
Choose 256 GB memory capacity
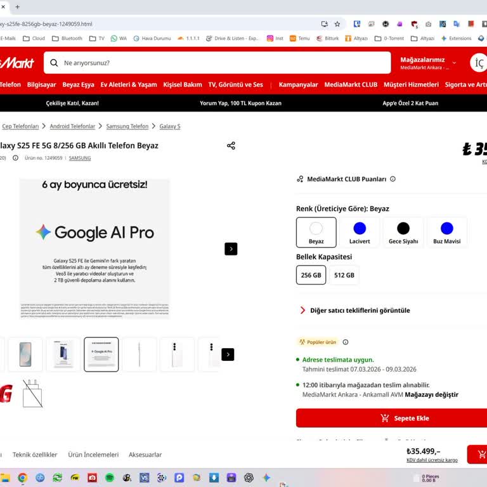tap(311, 275)
